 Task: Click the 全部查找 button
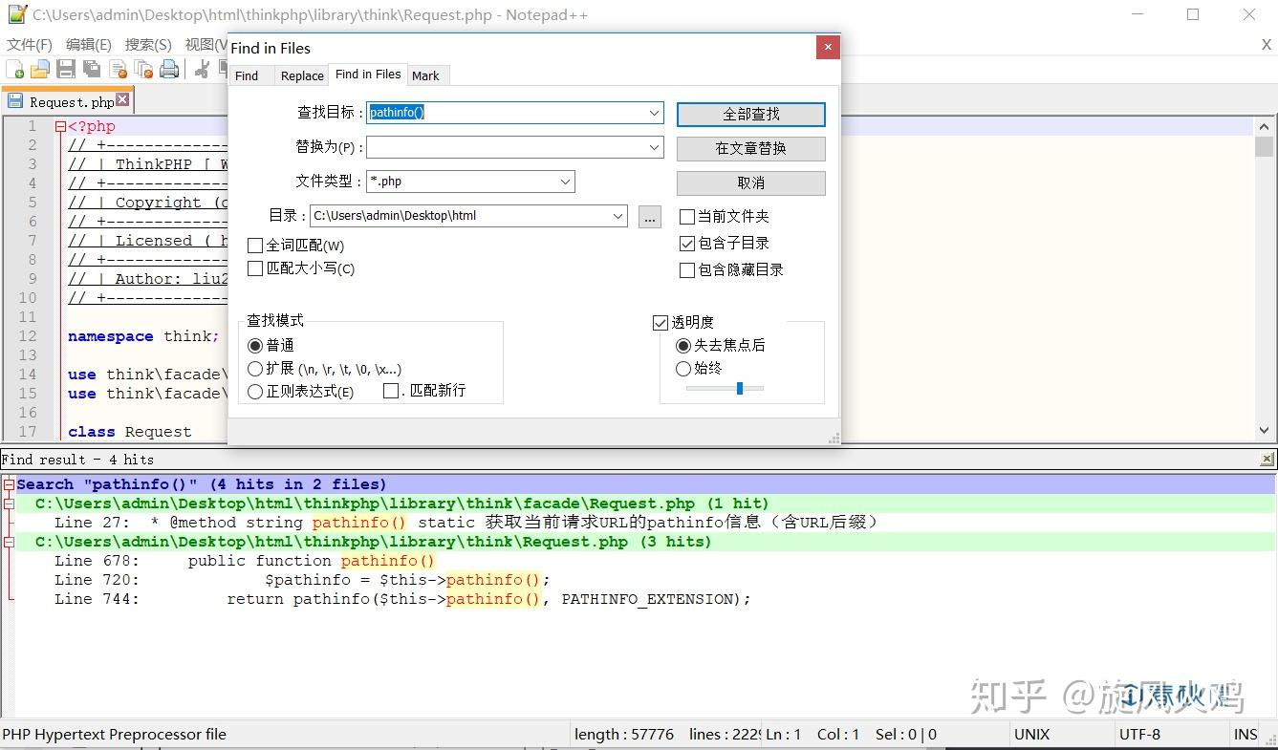pyautogui.click(x=751, y=115)
